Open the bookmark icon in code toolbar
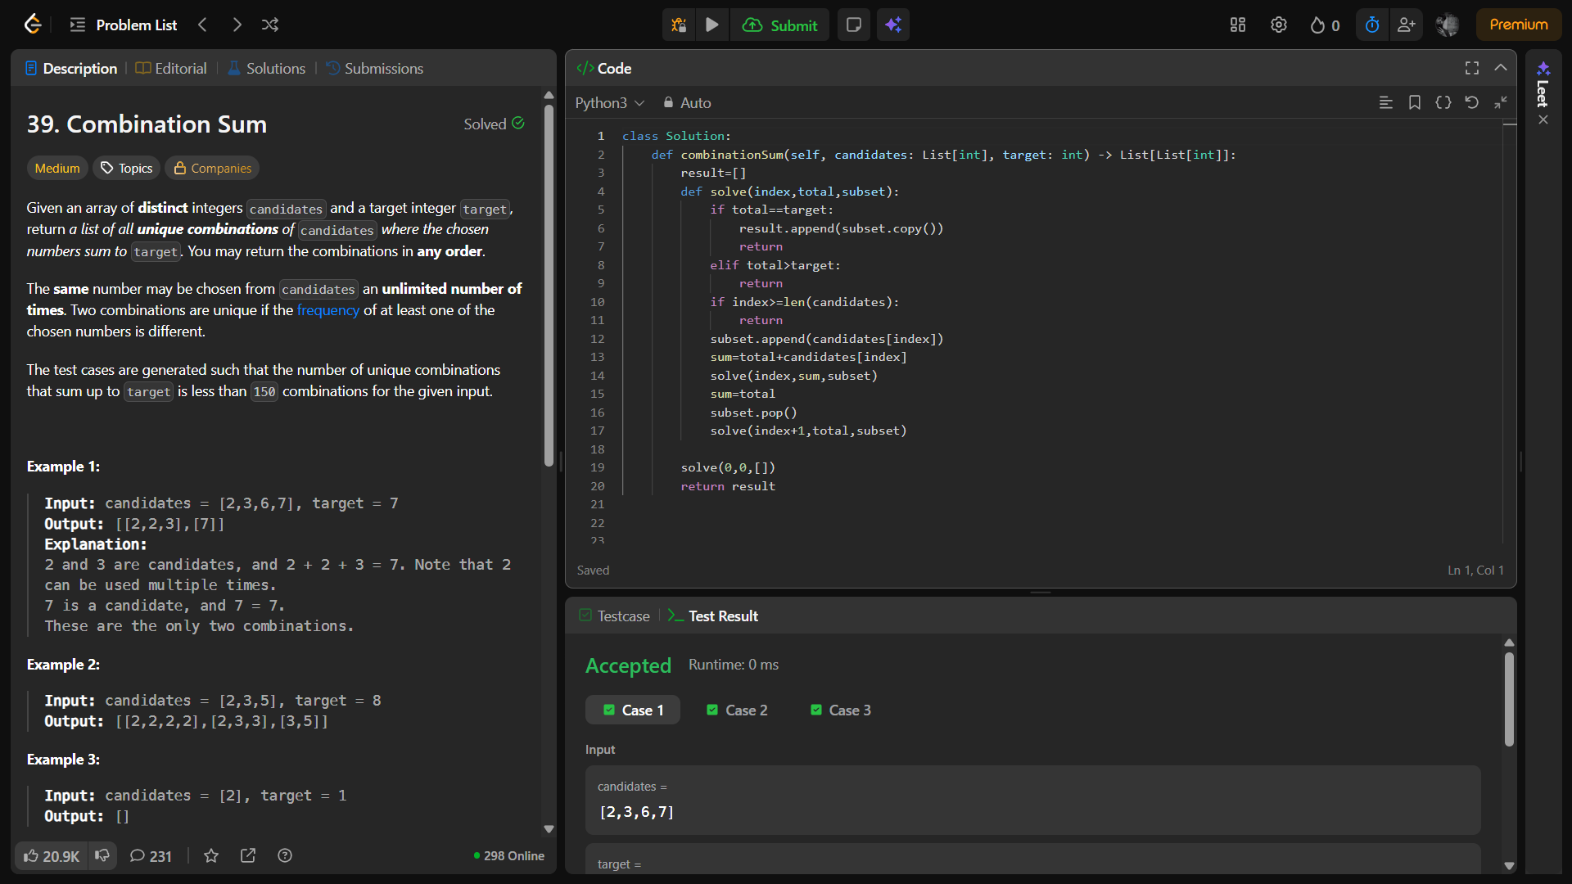This screenshot has height=884, width=1572. click(1414, 102)
